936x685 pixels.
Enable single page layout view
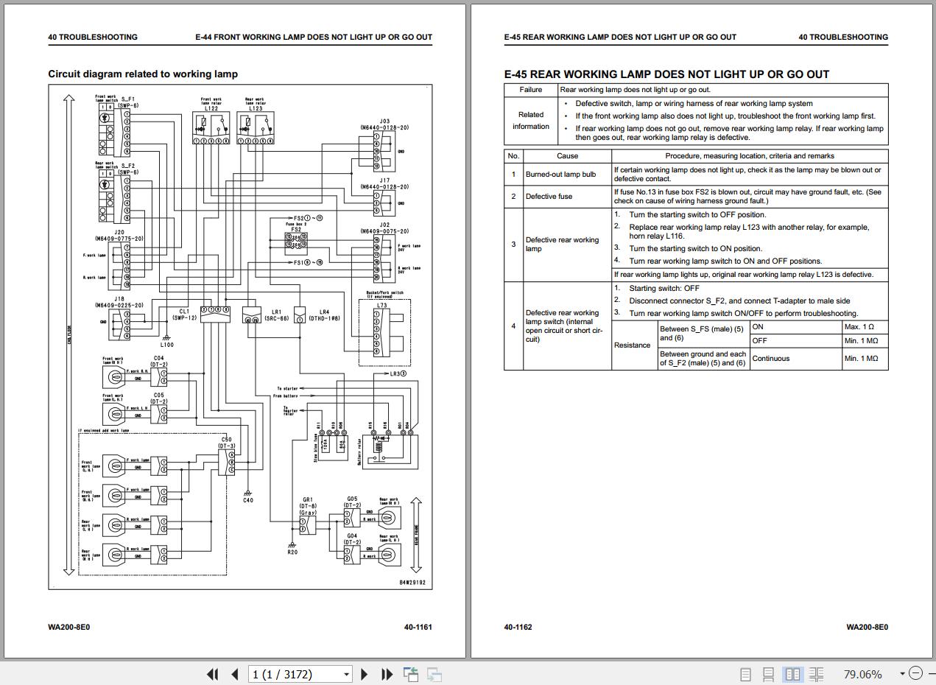tap(745, 674)
